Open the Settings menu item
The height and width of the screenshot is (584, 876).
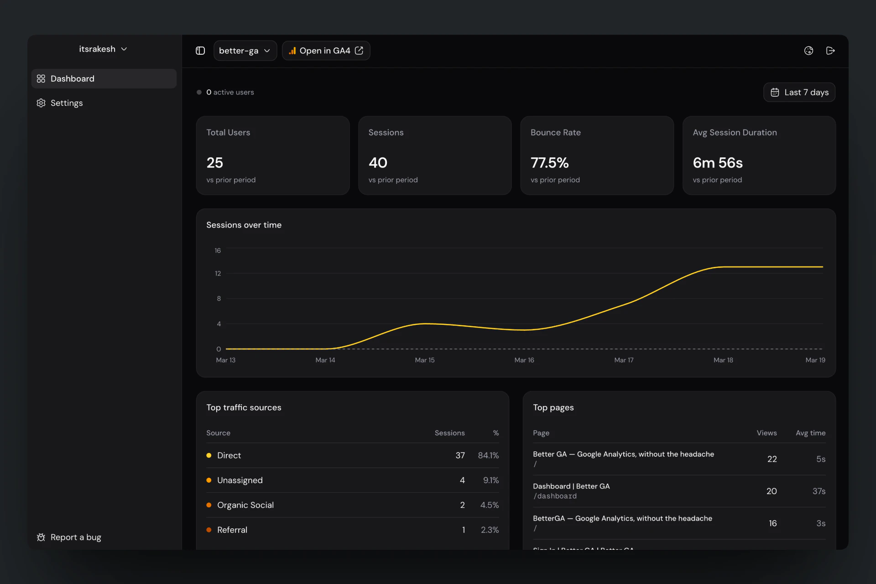67,103
